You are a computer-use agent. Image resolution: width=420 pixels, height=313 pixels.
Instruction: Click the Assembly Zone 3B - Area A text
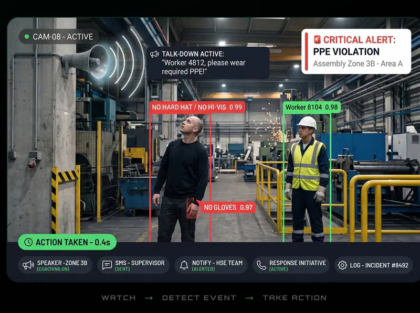pyautogui.click(x=358, y=63)
